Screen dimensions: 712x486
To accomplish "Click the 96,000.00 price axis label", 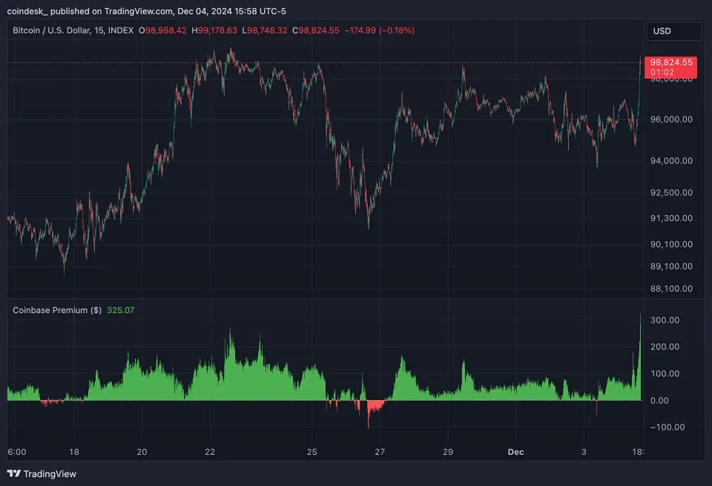I will (x=671, y=119).
